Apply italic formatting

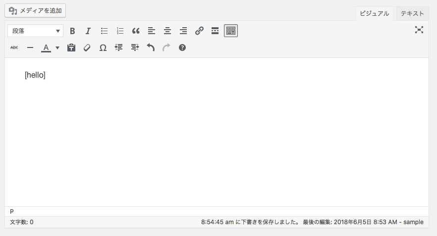coord(88,31)
